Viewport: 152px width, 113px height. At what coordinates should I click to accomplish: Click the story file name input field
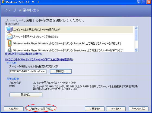[28, 71]
